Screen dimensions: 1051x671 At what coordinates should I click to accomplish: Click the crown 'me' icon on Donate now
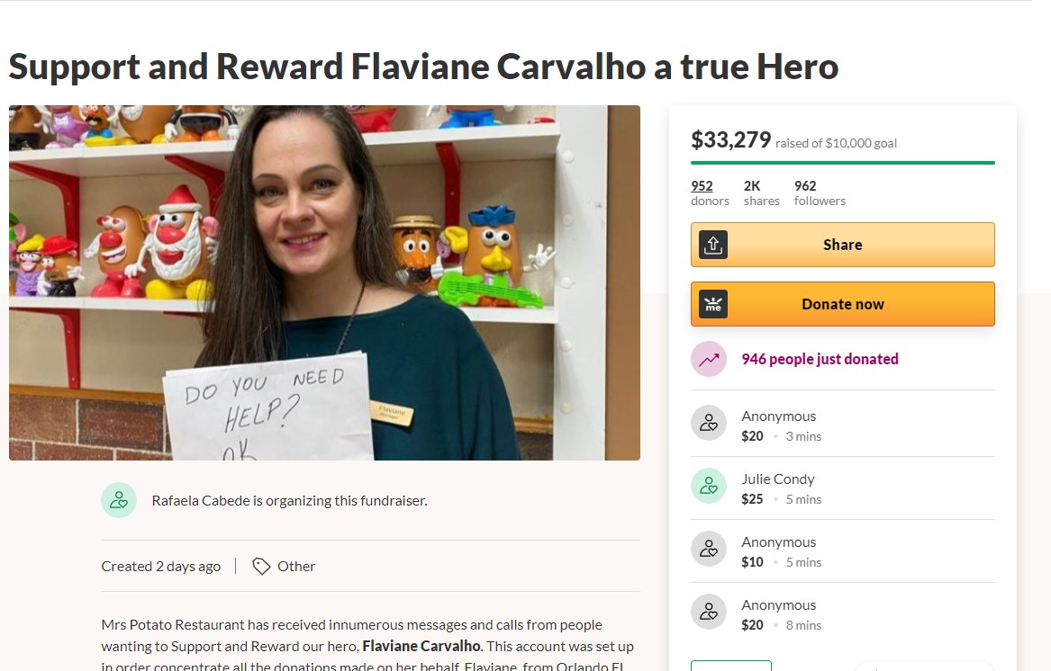click(713, 304)
